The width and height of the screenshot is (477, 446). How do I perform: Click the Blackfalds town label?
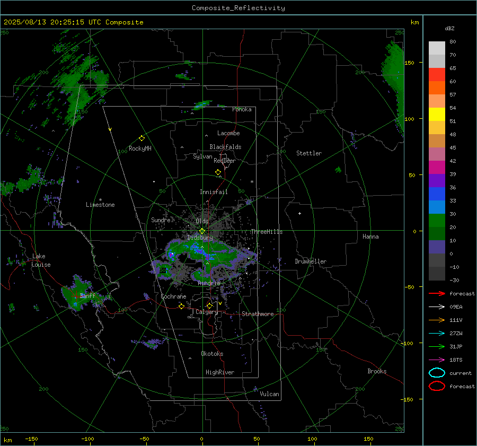pos(225,147)
